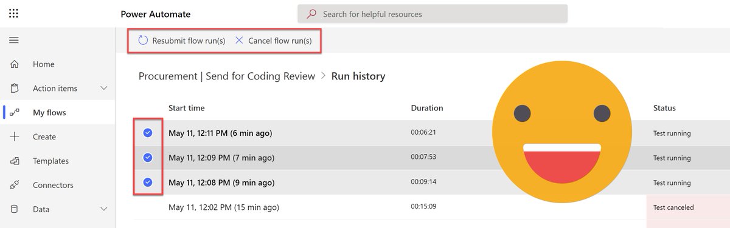
Task: Click the Cancel X icon
Action: pos(239,41)
